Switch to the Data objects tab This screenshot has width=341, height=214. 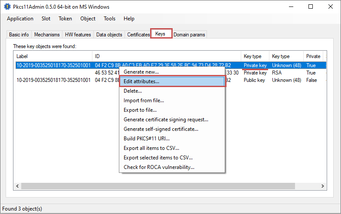[x=109, y=35]
